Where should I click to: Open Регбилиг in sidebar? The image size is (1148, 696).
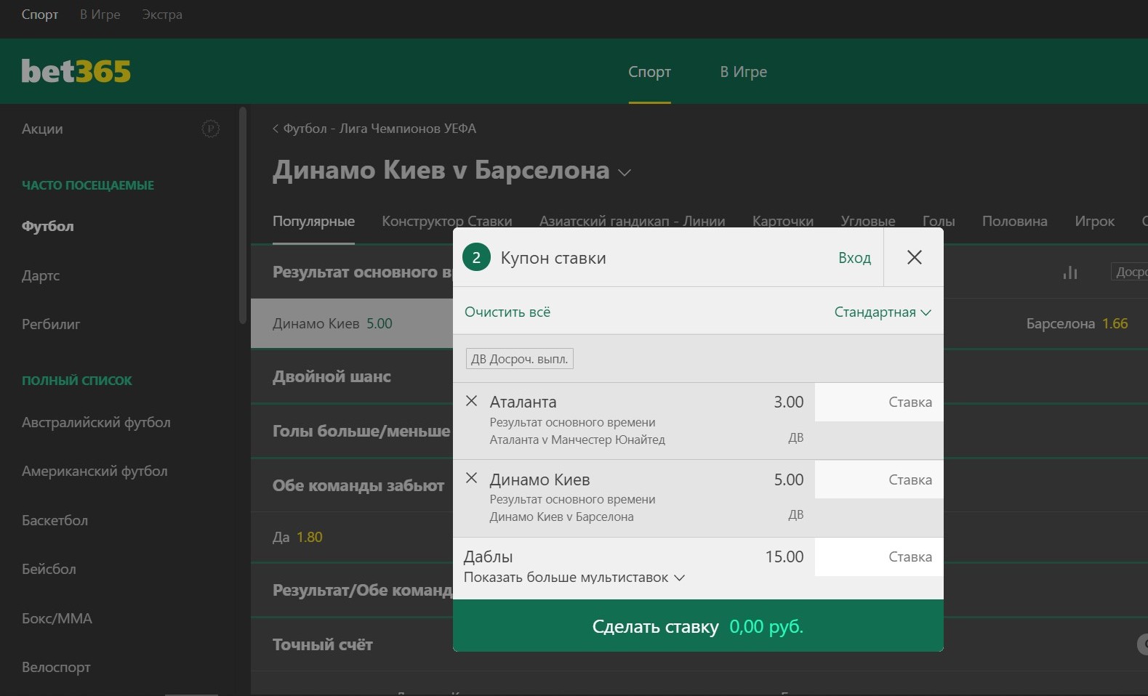[x=51, y=324]
